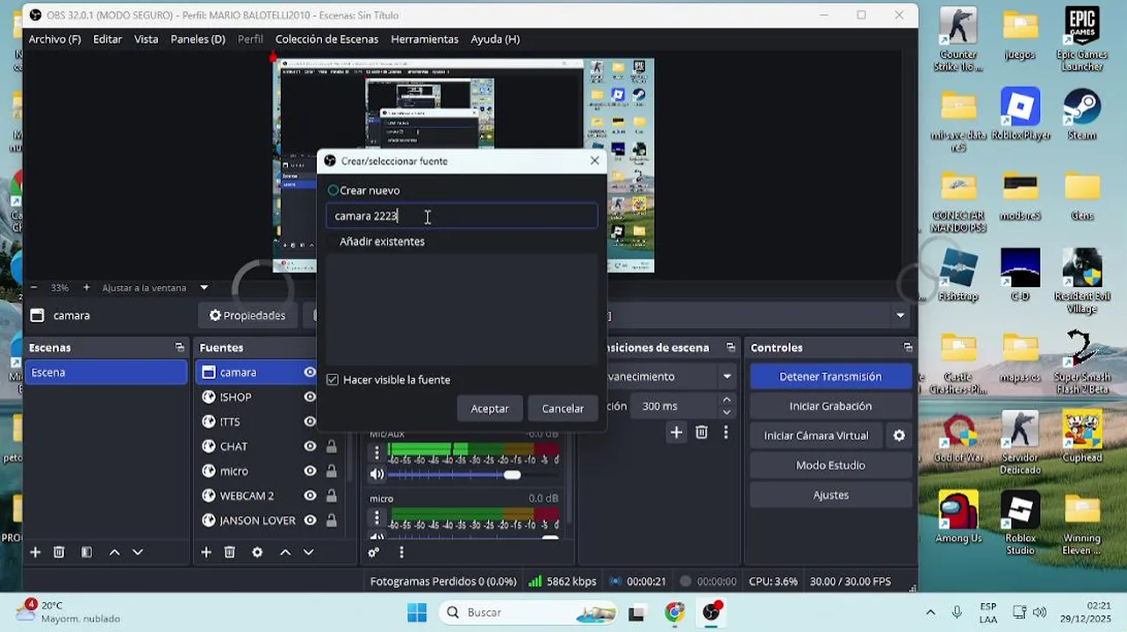
Task: Add a new scene with plus icon
Action: tap(35, 552)
